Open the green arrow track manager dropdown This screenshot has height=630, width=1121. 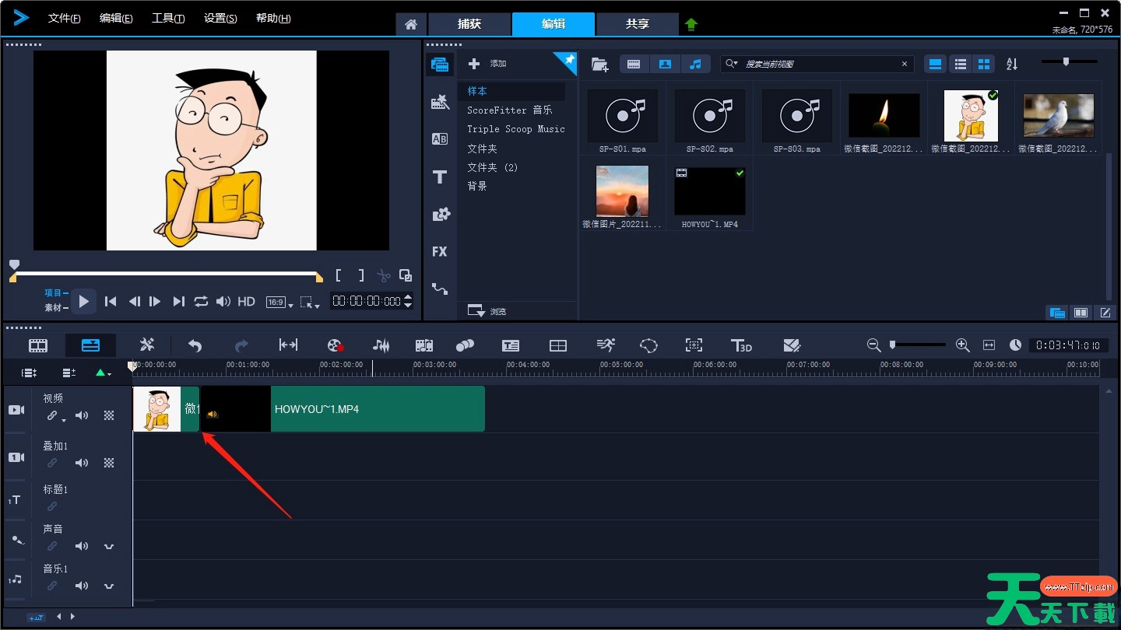pyautogui.click(x=103, y=373)
